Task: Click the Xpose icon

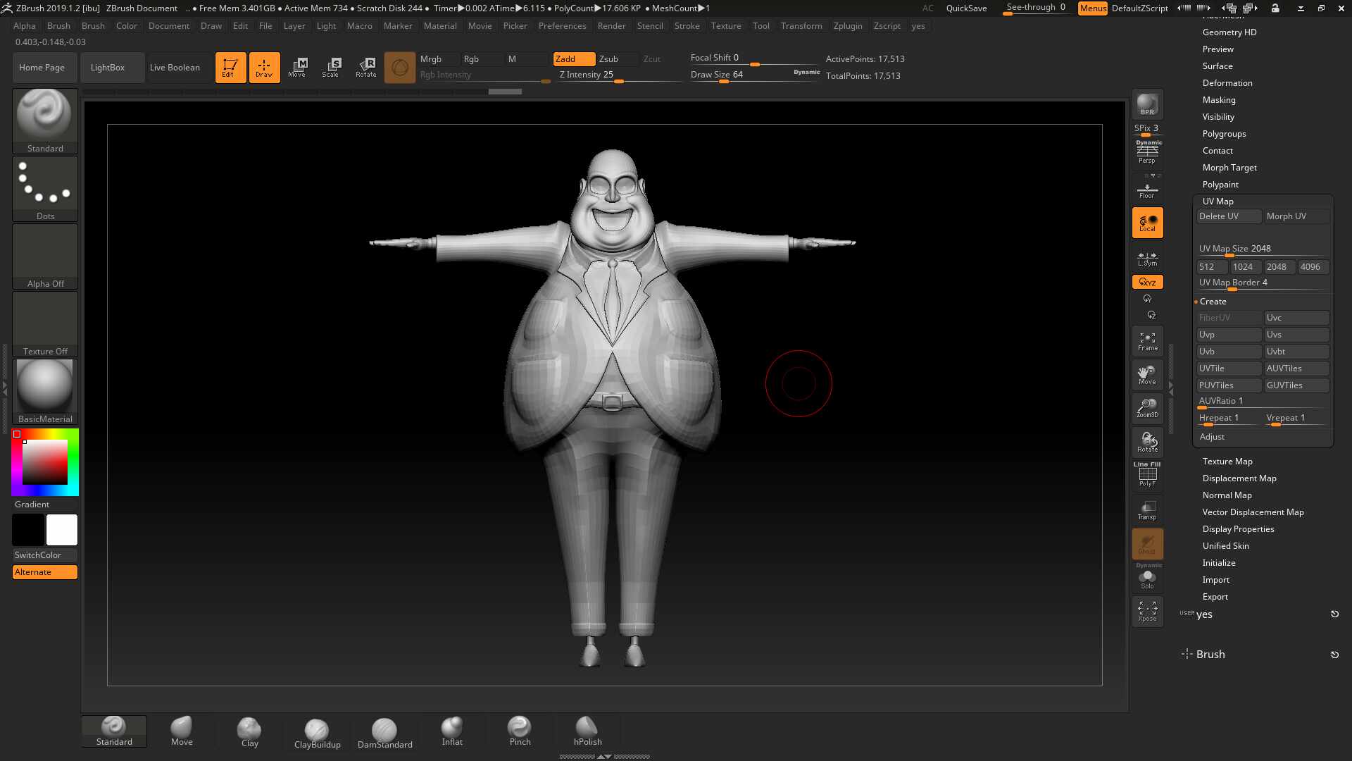Action: point(1147,611)
